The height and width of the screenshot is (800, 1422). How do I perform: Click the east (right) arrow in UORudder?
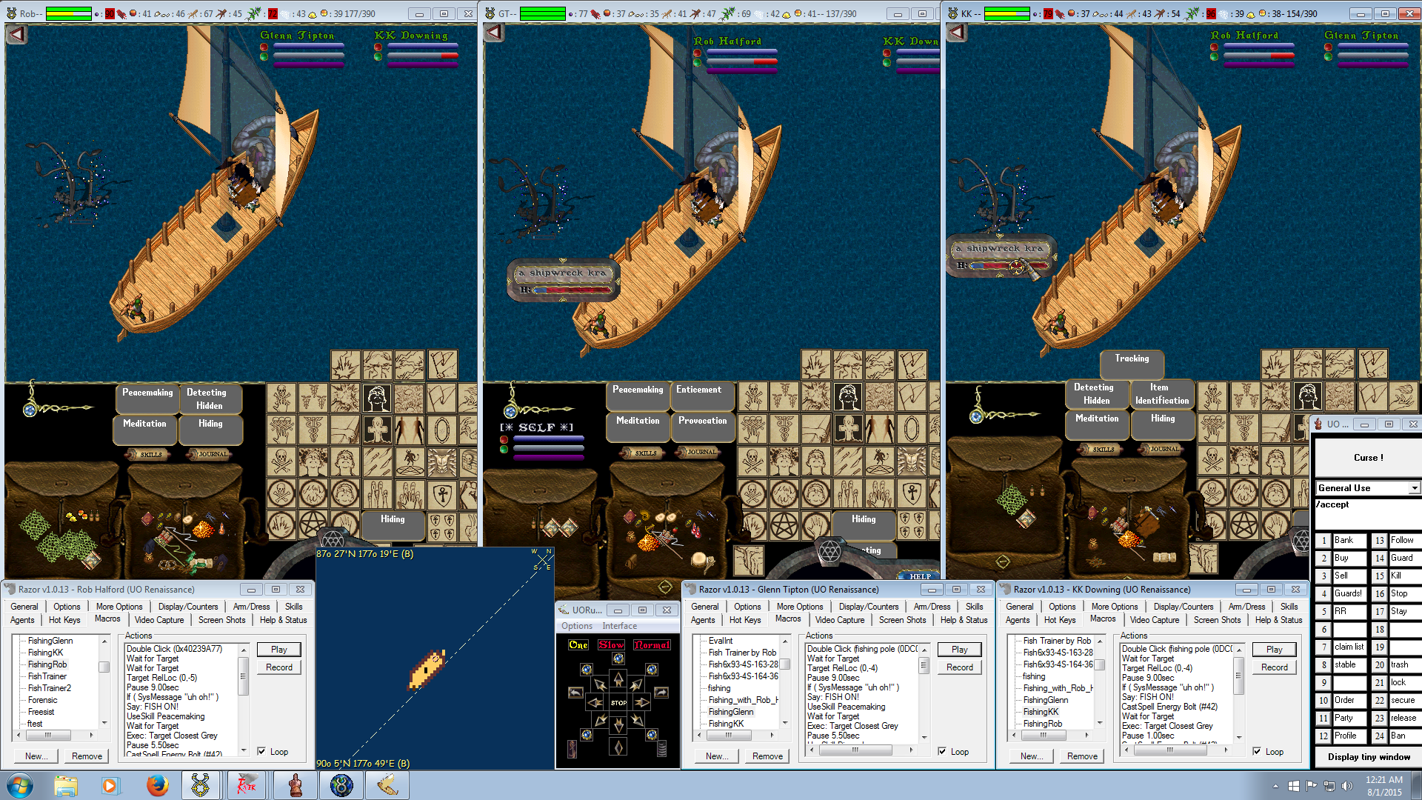click(x=642, y=702)
